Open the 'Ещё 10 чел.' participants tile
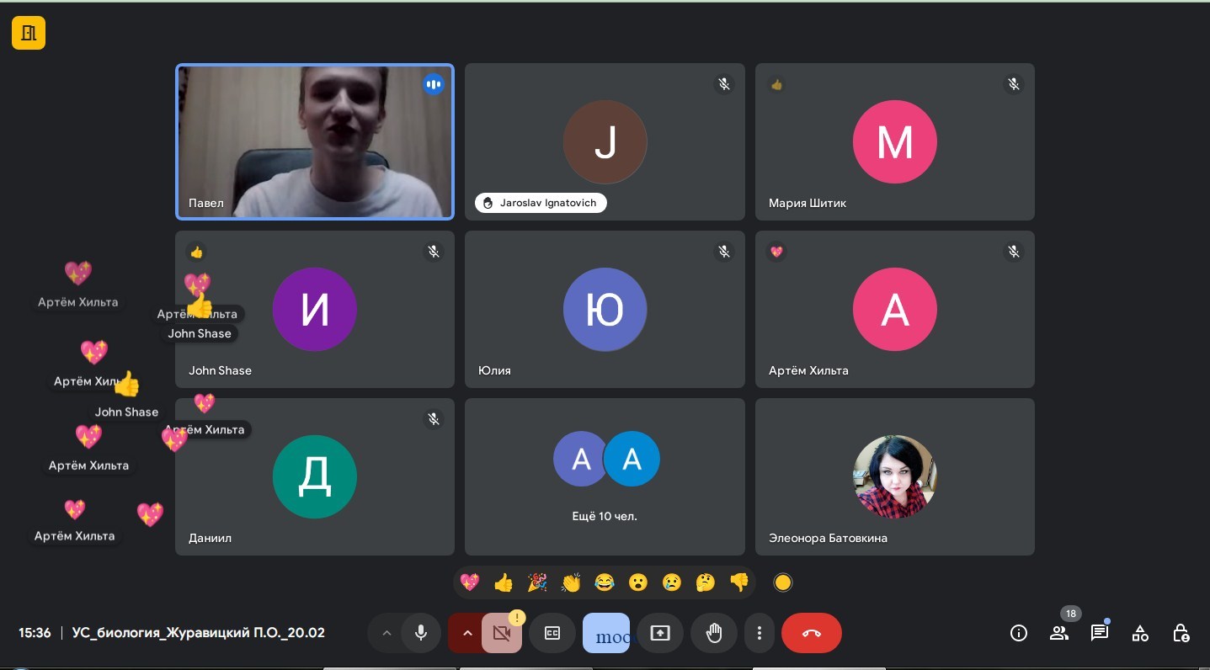 (x=605, y=476)
